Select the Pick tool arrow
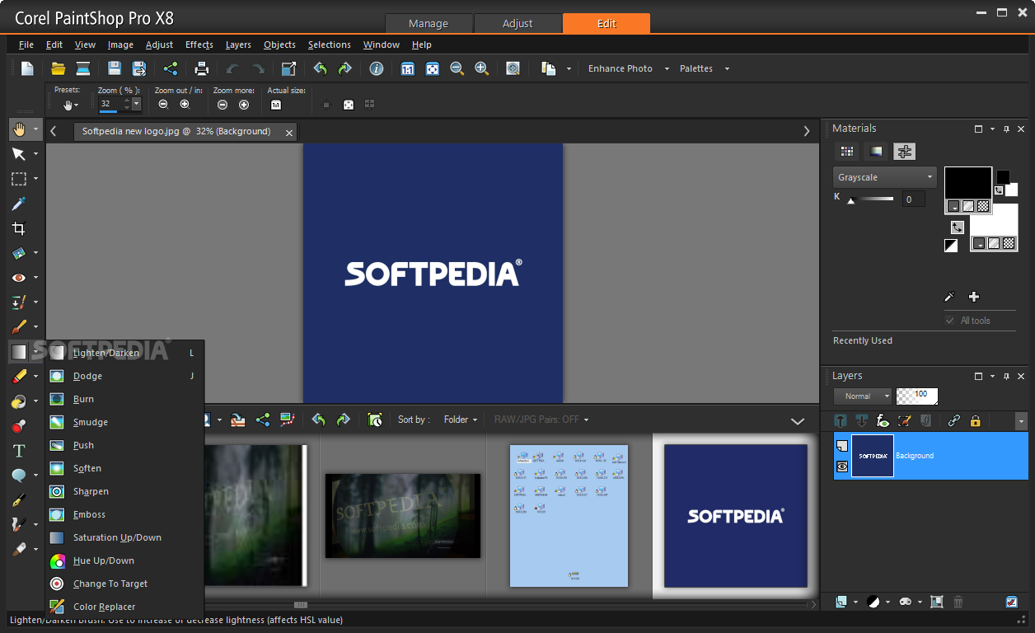Image resolution: width=1035 pixels, height=633 pixels. pyautogui.click(x=18, y=154)
